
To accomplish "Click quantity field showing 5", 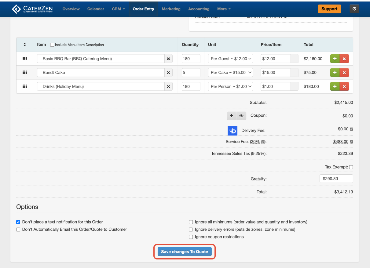I will (x=191, y=72).
